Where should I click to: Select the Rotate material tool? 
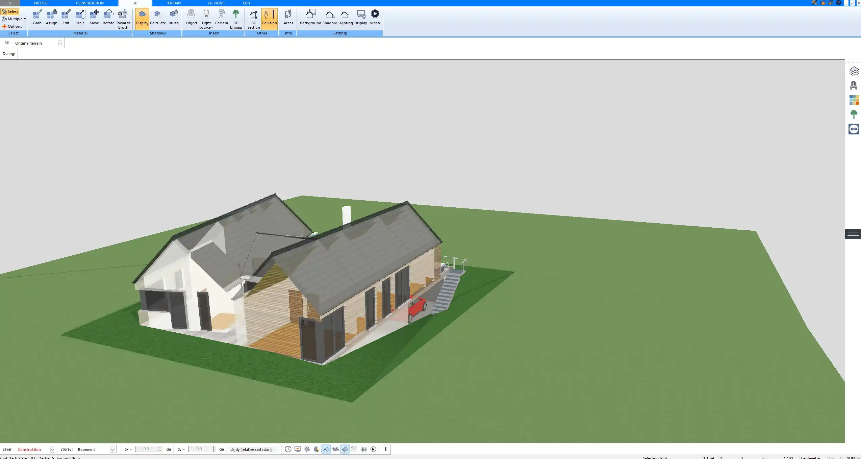[108, 17]
